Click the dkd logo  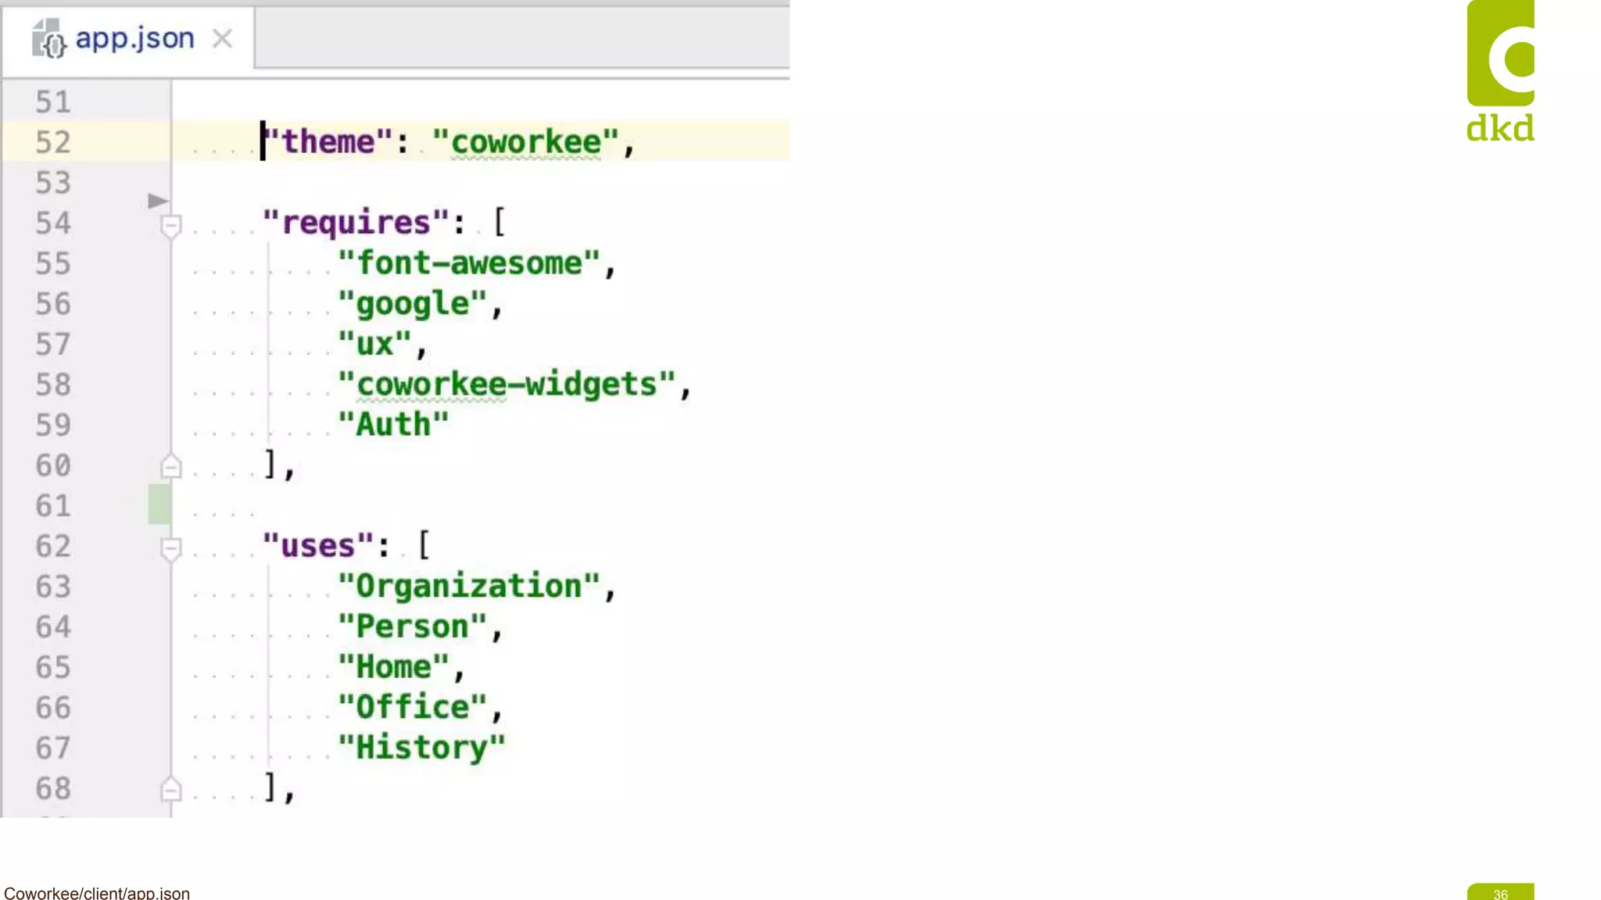[x=1500, y=71]
